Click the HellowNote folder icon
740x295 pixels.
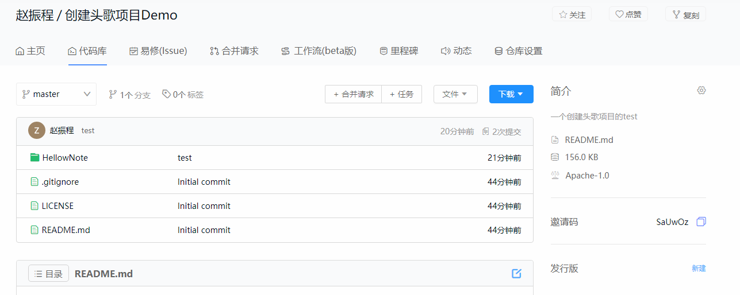pos(34,157)
